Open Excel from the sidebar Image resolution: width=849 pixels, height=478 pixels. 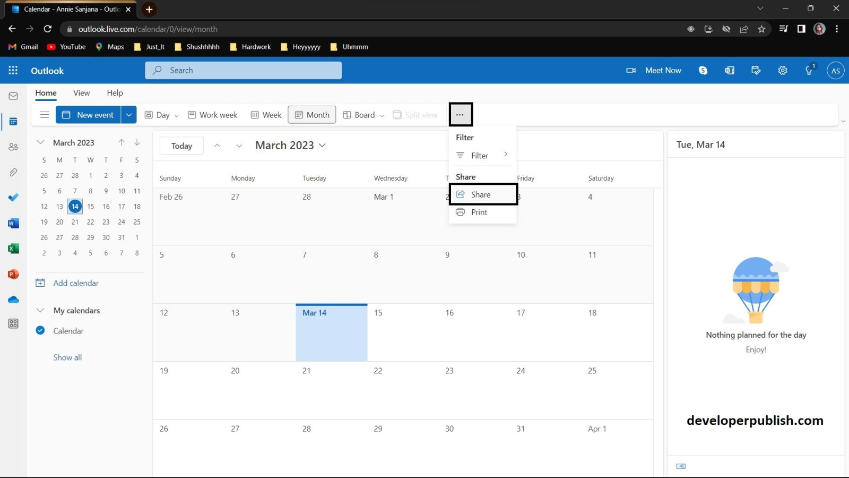click(13, 248)
